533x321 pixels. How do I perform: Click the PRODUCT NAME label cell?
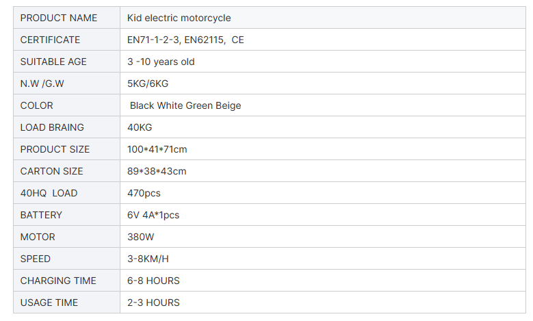pos(59,18)
